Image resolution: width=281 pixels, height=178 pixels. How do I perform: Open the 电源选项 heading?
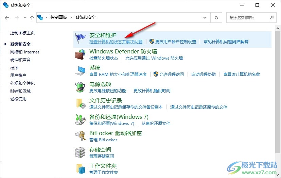100,84
